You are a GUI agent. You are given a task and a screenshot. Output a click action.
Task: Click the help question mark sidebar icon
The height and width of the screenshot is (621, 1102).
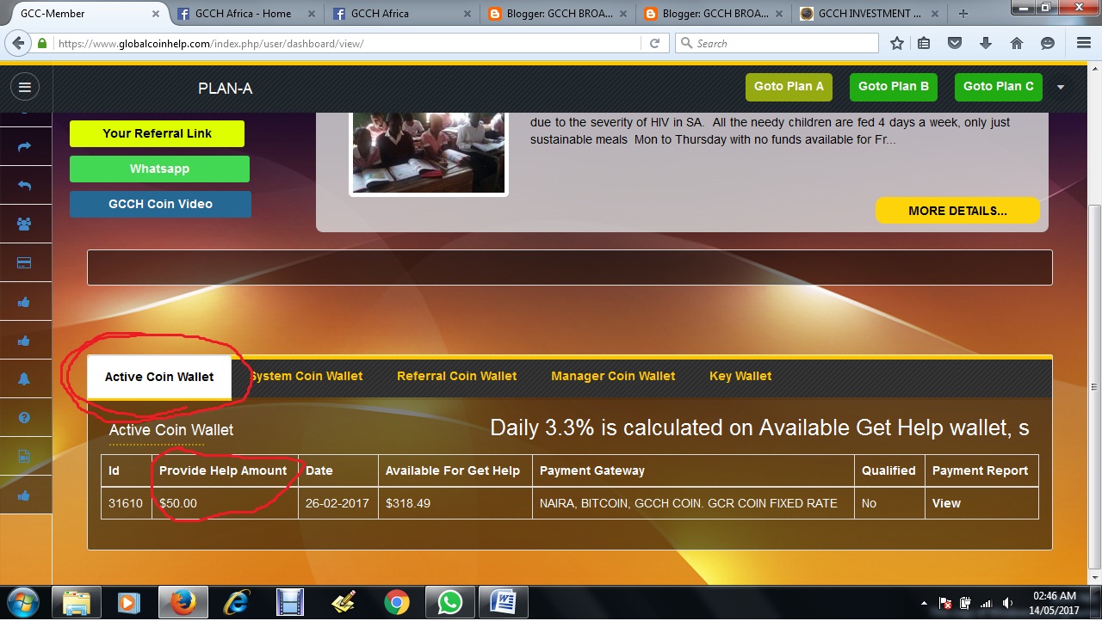click(x=25, y=417)
